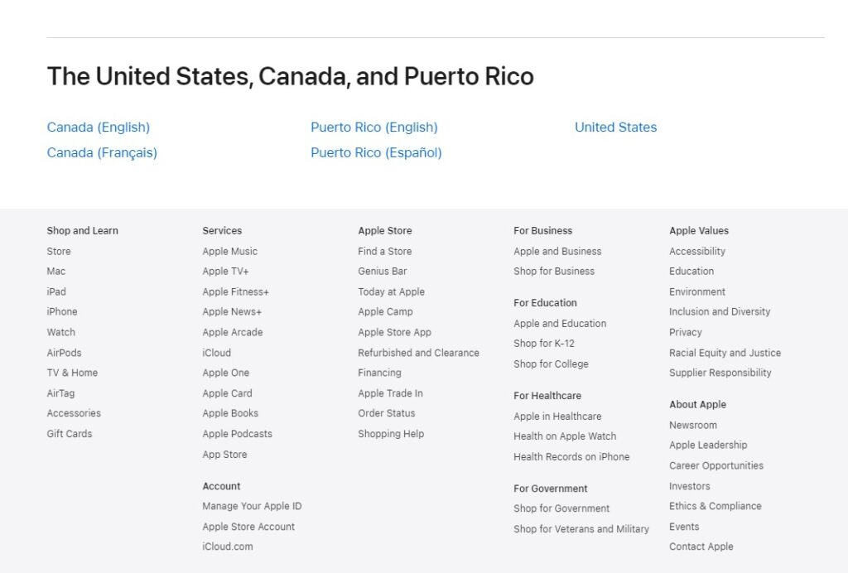Open Shop for Veterans and Military
Screen dimensions: 848x573
[581, 529]
